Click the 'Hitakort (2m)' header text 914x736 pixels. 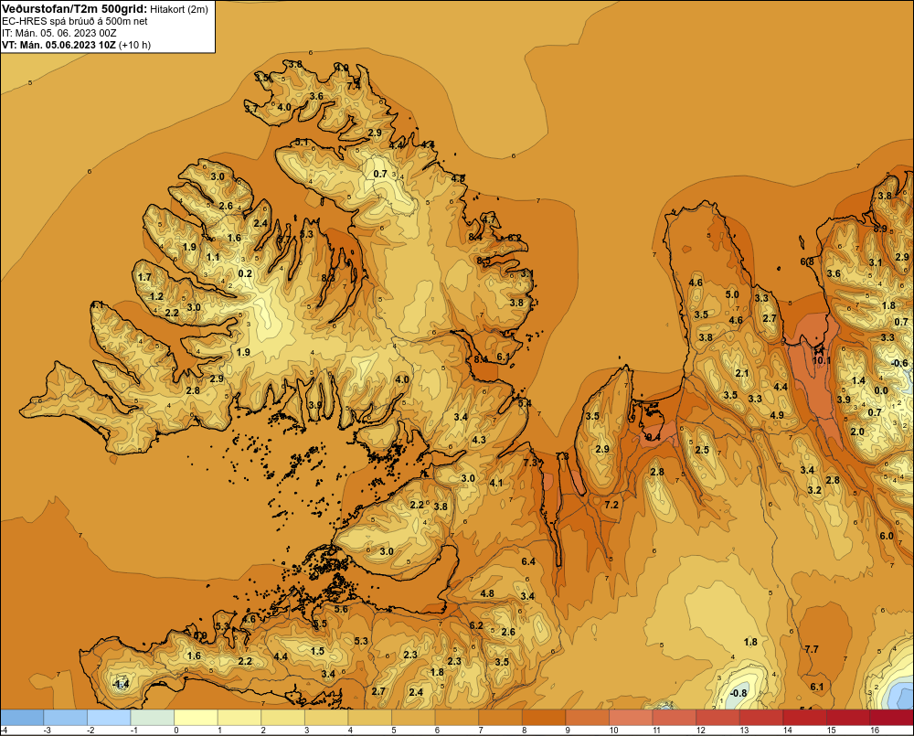(x=179, y=9)
